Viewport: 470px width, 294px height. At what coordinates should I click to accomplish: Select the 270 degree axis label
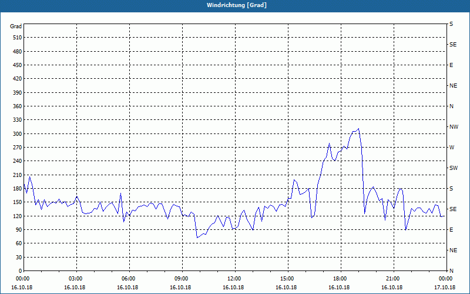click(17, 148)
